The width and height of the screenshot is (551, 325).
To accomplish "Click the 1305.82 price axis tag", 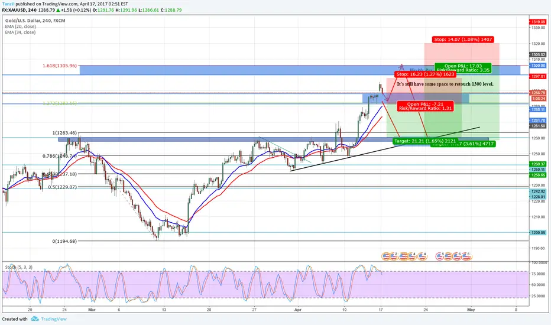I will pyautogui.click(x=538, y=54).
